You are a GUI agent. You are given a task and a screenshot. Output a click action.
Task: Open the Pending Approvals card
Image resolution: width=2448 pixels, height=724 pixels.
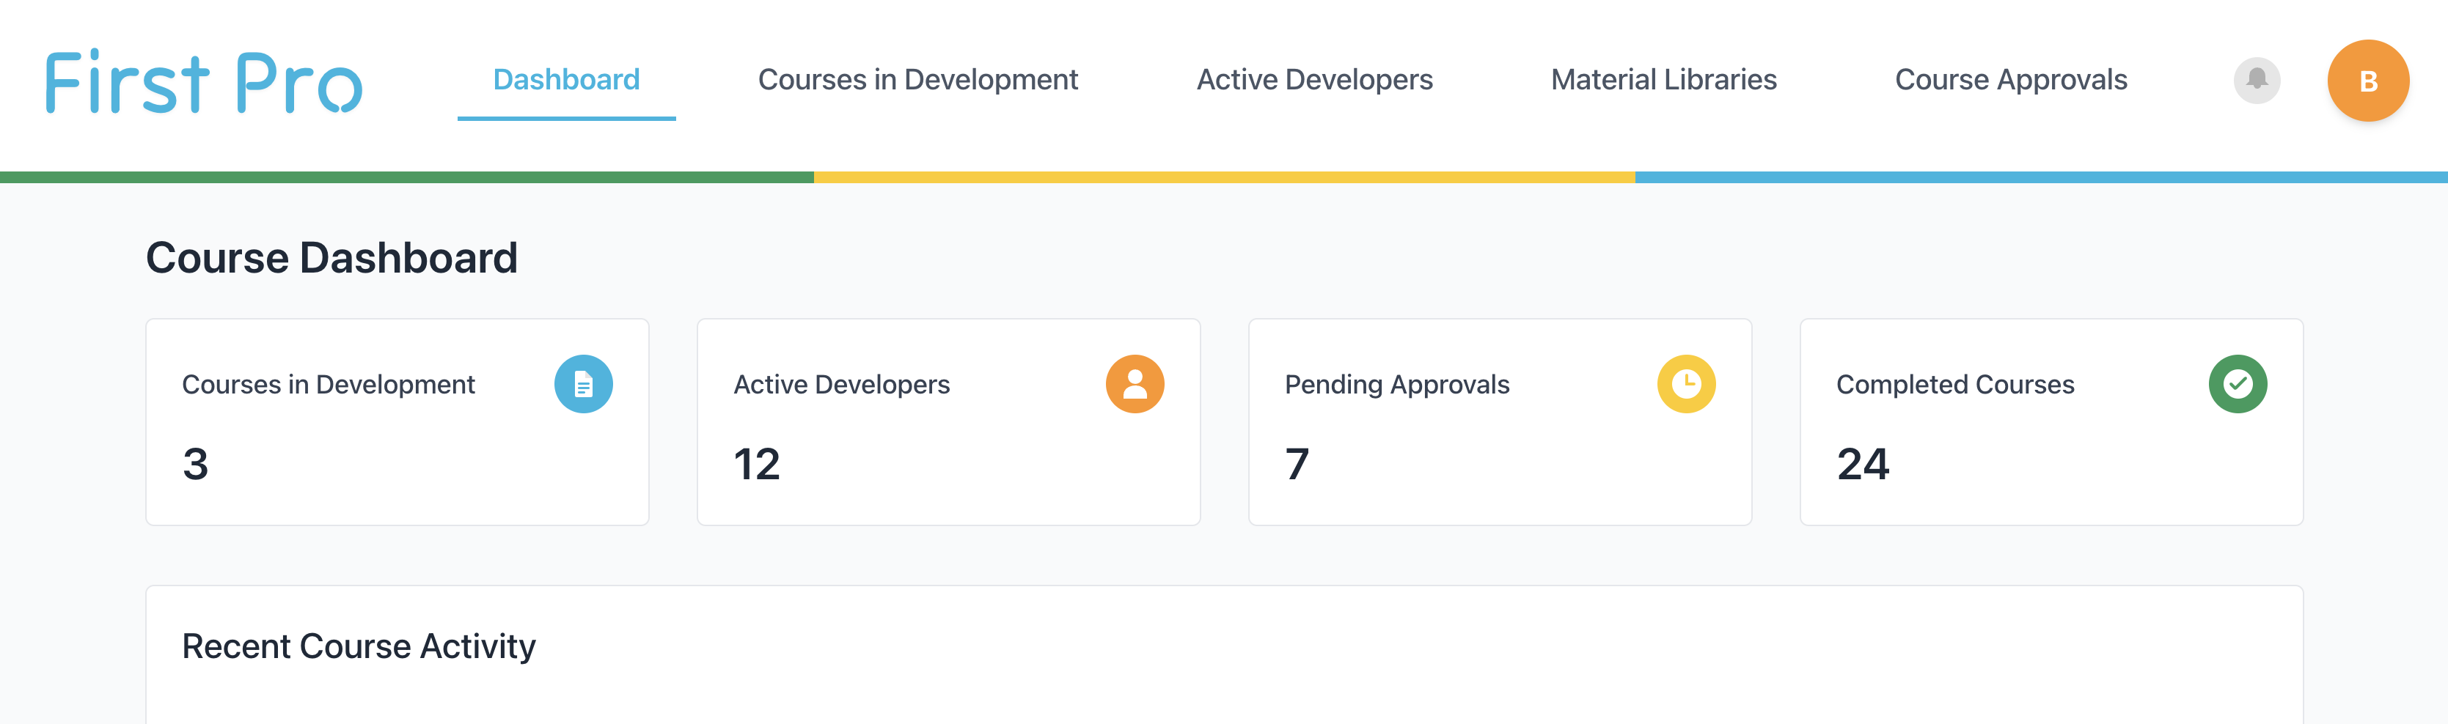click(1500, 421)
